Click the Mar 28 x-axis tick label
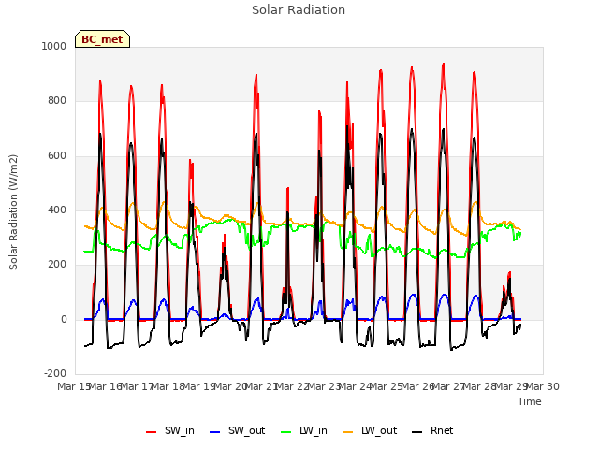Image resolution: width=599 pixels, height=449 pixels. [x=480, y=386]
